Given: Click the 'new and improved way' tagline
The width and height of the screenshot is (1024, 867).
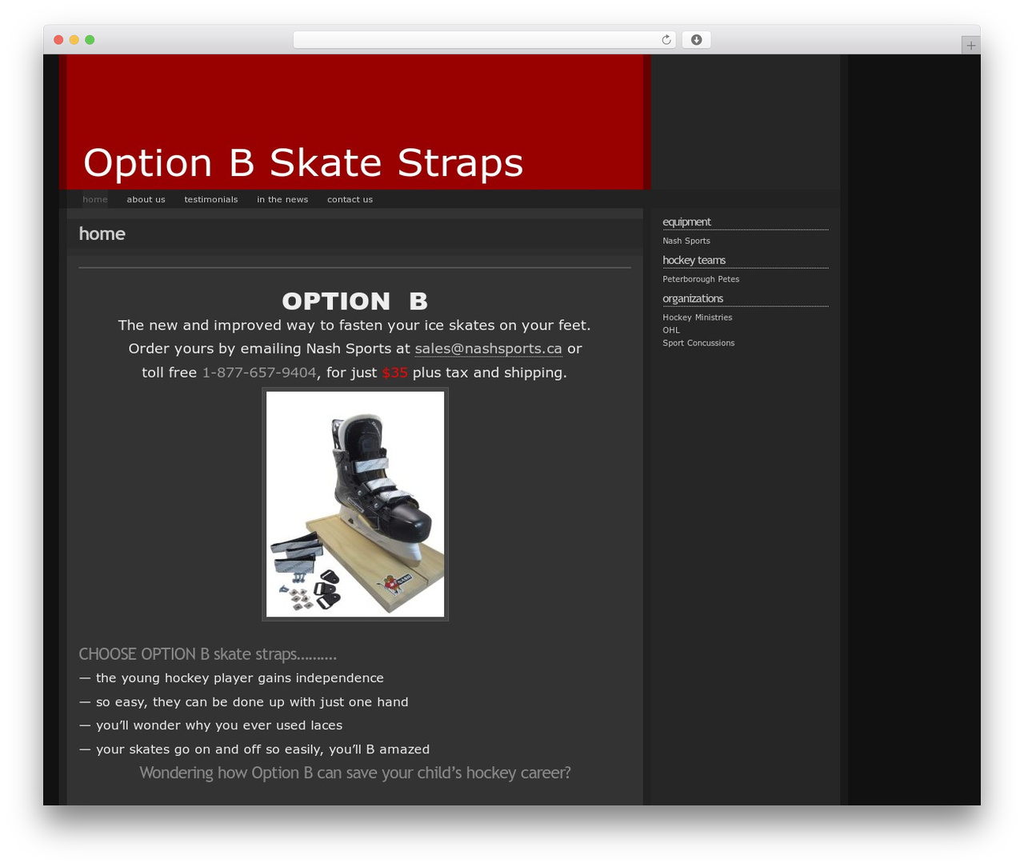Looking at the screenshot, I should [354, 326].
